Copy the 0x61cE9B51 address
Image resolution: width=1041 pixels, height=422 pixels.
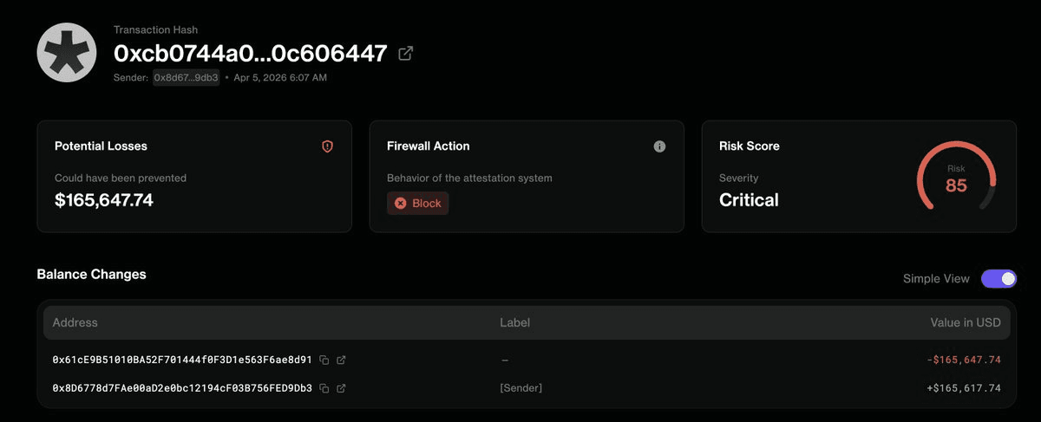pyautogui.click(x=324, y=360)
